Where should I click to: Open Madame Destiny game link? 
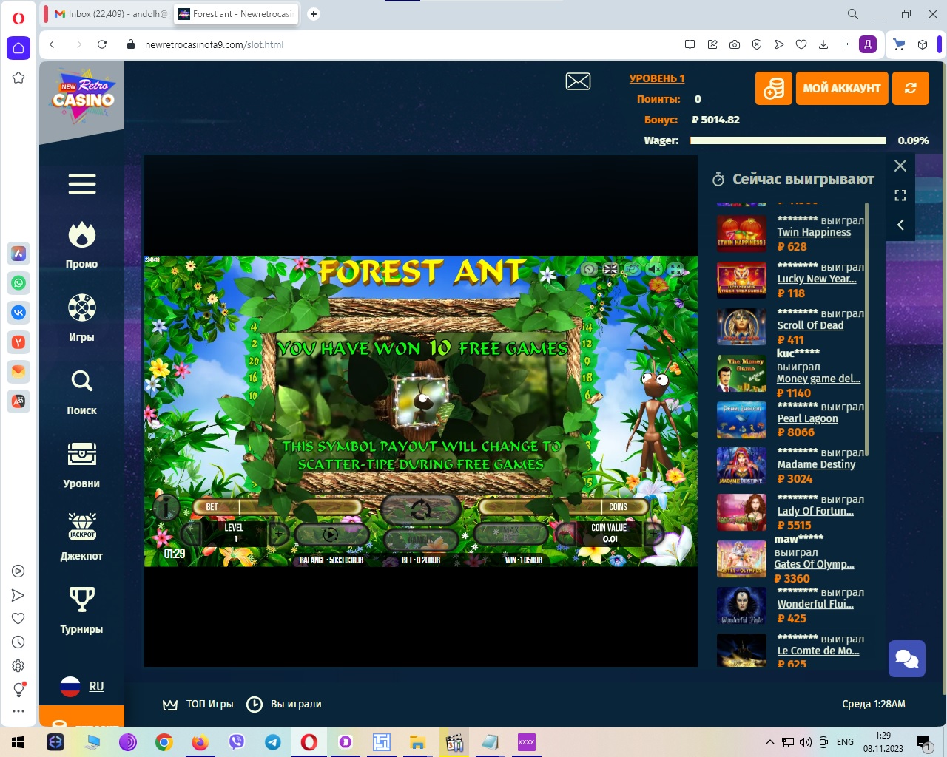click(x=816, y=464)
